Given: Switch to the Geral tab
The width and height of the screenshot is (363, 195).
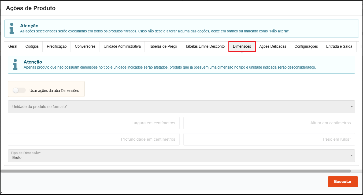Looking at the screenshot, I should point(13,47).
